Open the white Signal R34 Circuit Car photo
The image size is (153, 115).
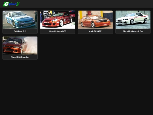coord(133,20)
